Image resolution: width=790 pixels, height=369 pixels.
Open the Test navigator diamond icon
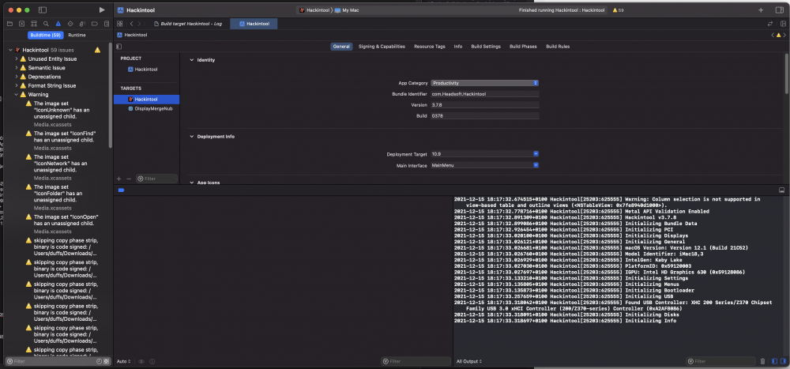click(70, 24)
